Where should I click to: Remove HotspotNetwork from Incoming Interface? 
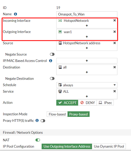[x=114, y=20]
